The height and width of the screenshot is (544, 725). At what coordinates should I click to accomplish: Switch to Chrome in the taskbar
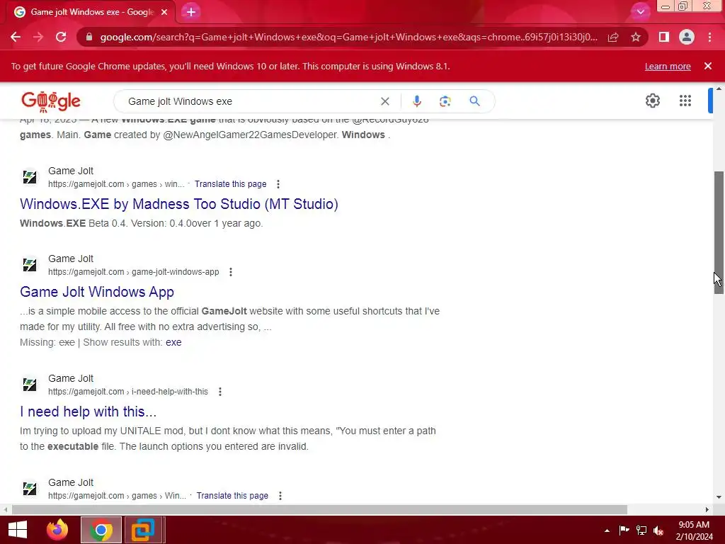pyautogui.click(x=101, y=530)
